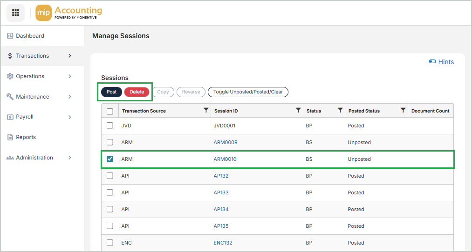The height and width of the screenshot is (252, 472).
Task: Filter by Posted Status column
Action: pyautogui.click(x=403, y=111)
